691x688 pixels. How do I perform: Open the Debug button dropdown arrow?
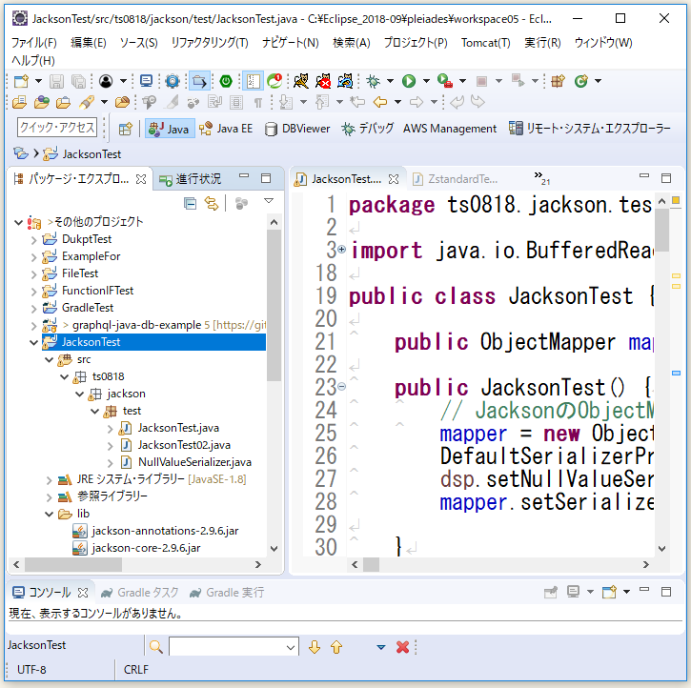pos(390,81)
